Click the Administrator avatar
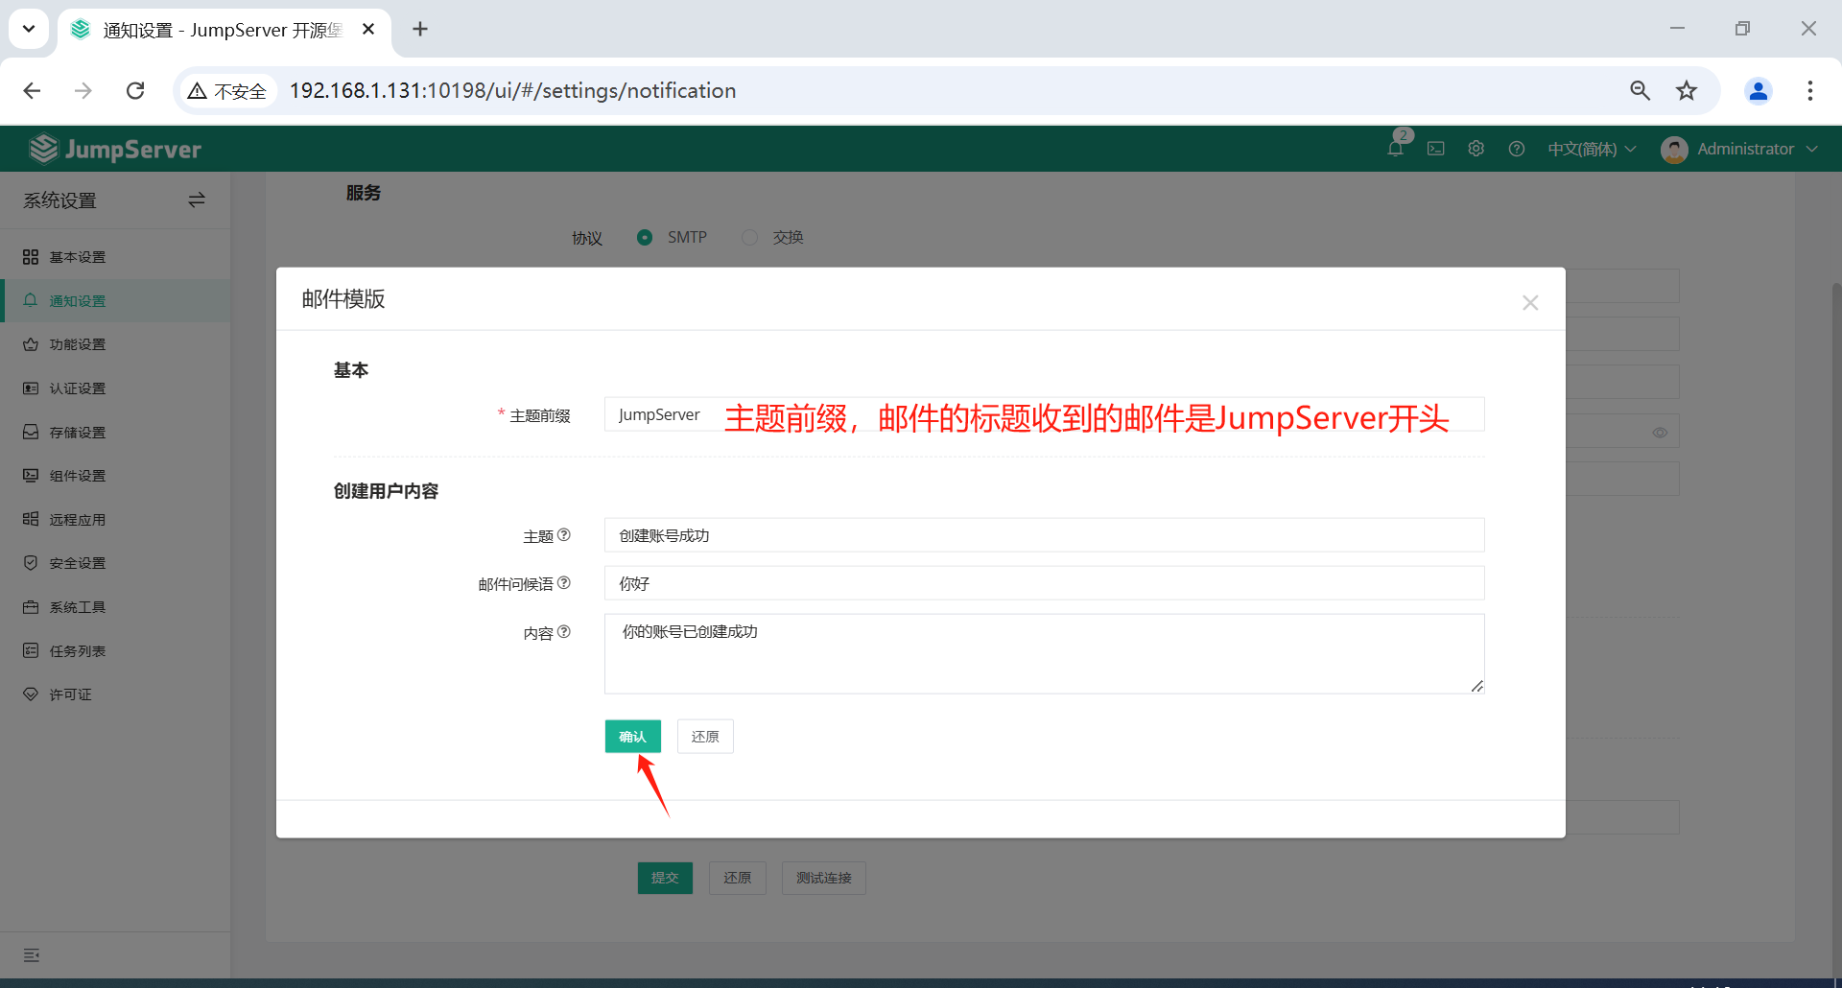The width and height of the screenshot is (1842, 988). [x=1674, y=150]
